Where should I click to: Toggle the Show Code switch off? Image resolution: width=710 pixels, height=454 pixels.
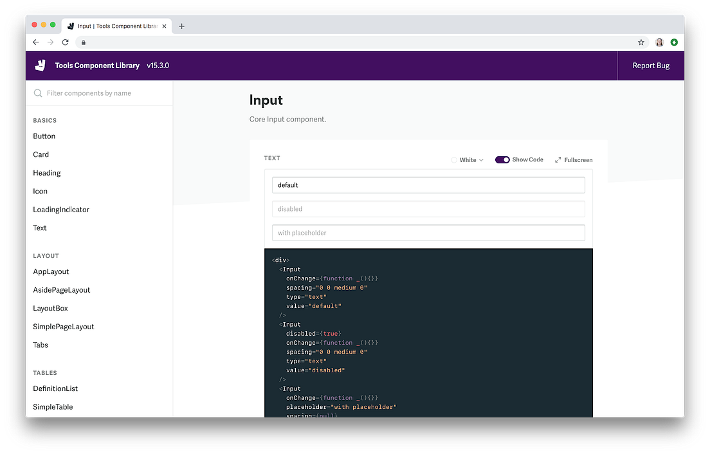(x=502, y=159)
